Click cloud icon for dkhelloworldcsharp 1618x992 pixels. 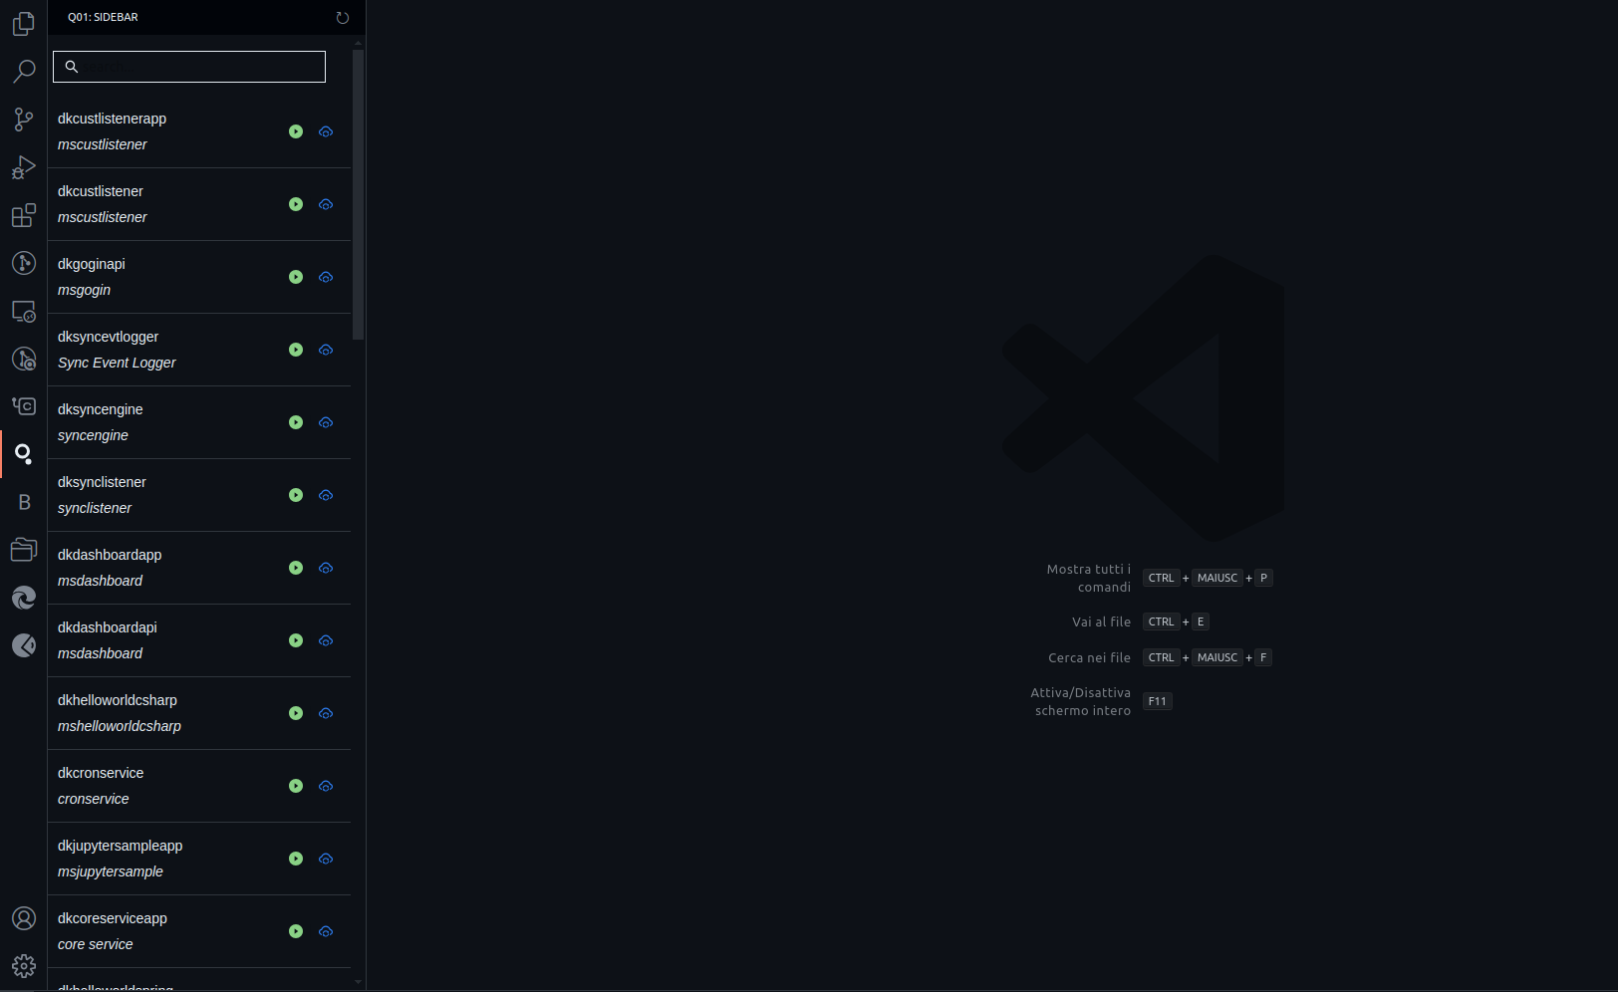(326, 713)
